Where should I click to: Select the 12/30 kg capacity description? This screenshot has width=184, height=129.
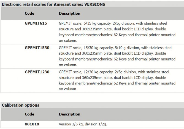coord(117,80)
